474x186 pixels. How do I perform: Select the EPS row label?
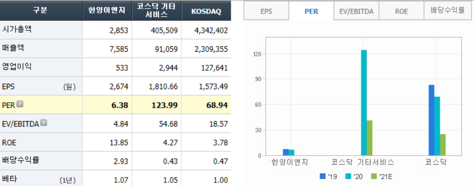click(8, 87)
